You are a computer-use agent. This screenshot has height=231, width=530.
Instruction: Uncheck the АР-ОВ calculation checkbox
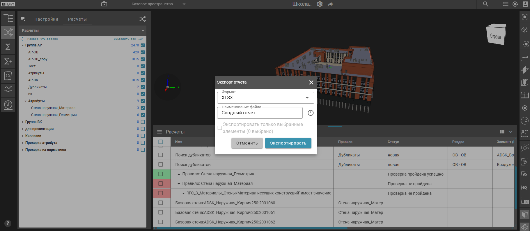143,52
